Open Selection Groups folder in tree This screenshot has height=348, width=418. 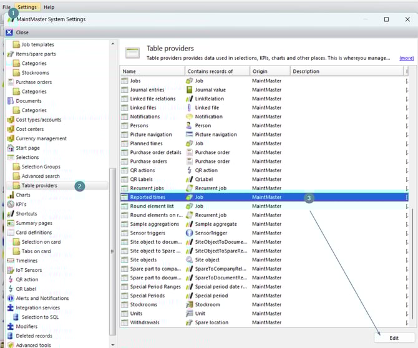tap(41, 167)
